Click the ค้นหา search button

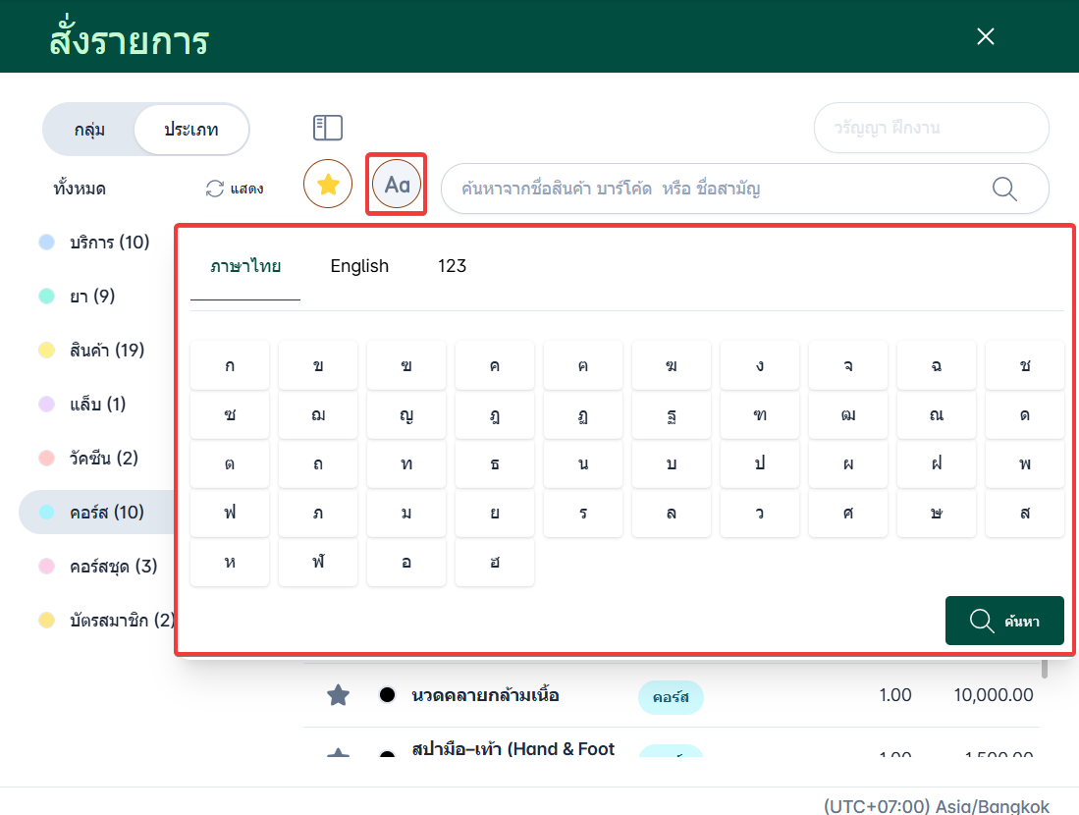1004,621
